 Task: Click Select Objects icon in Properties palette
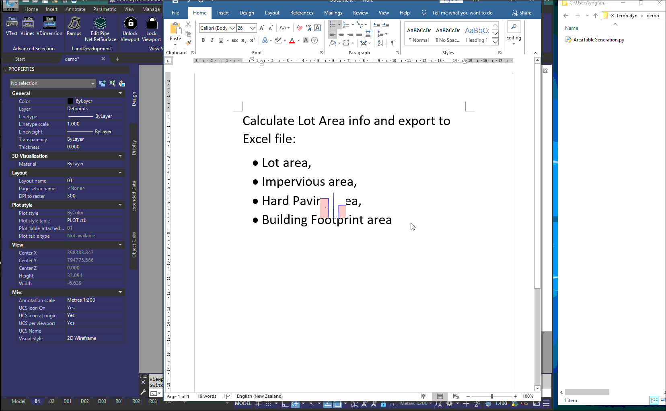click(x=112, y=83)
